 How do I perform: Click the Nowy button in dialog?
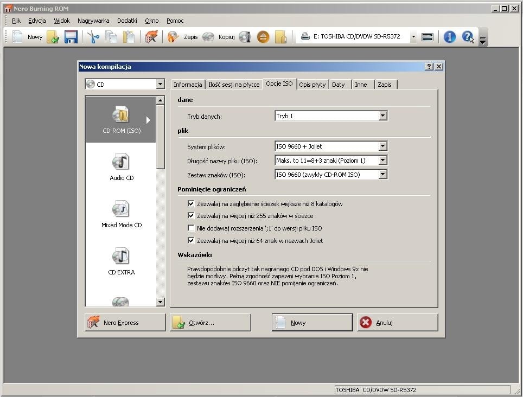tap(312, 323)
